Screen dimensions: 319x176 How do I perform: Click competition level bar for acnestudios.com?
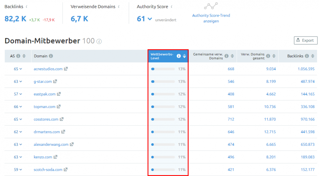pyautogui.click(x=163, y=69)
